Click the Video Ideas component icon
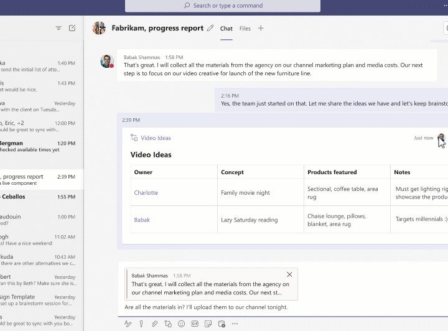 [x=134, y=138]
